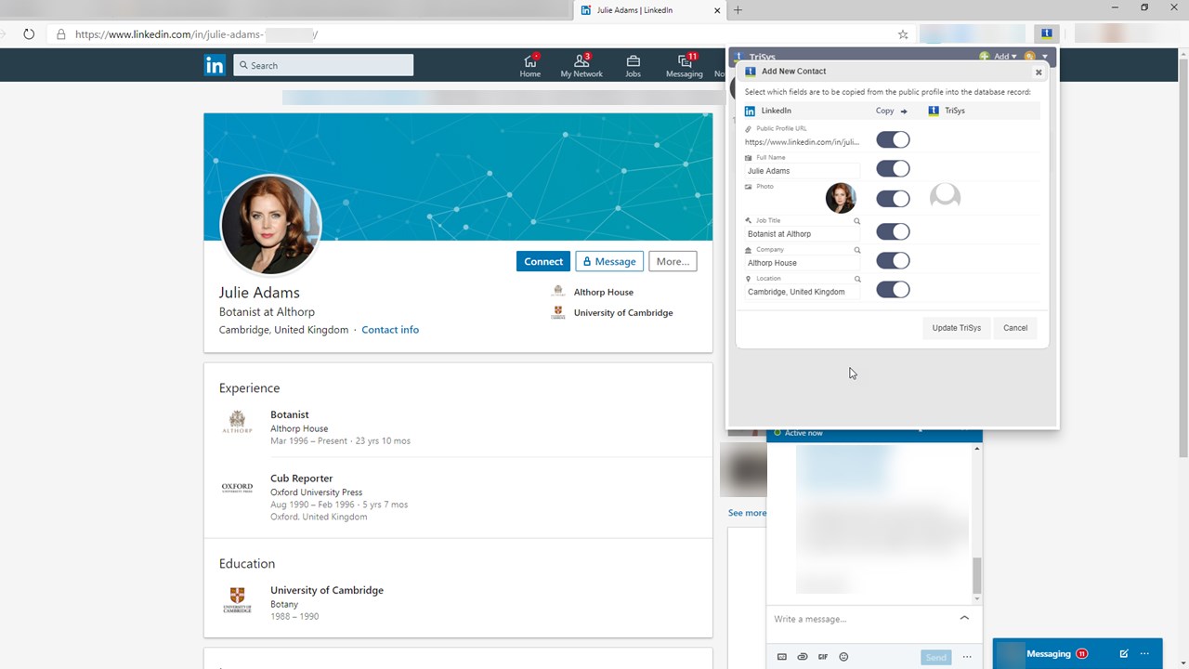This screenshot has height=669, width=1189.
Task: Click the LinkedIn photo thumbnail in dialog
Action: 841,198
